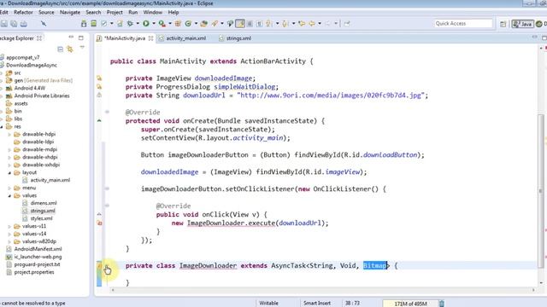Toggle code fold at inner @Override

[107, 206]
